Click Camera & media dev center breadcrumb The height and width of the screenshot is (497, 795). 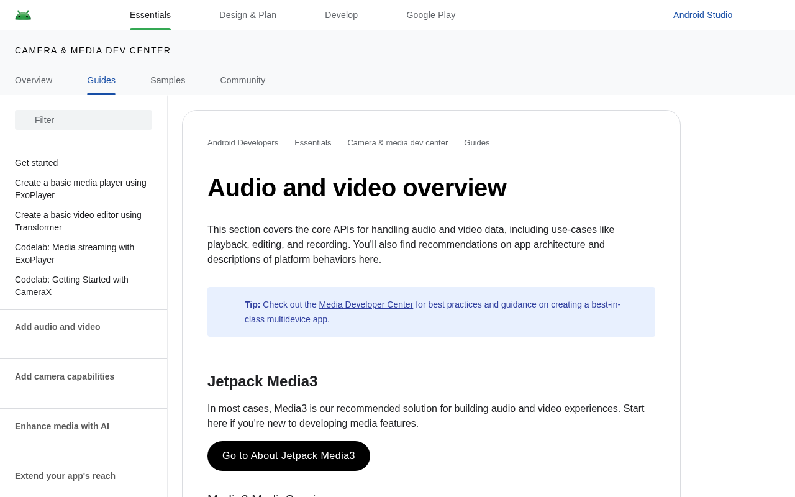tap(397, 142)
